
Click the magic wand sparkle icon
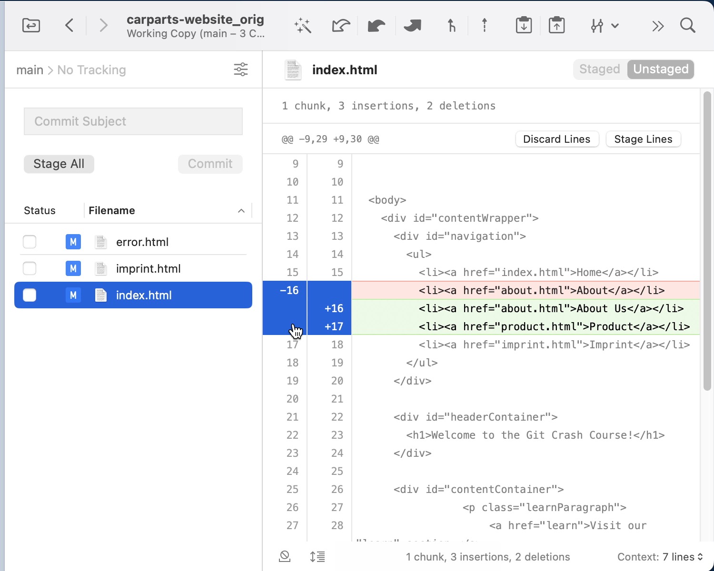tap(303, 25)
